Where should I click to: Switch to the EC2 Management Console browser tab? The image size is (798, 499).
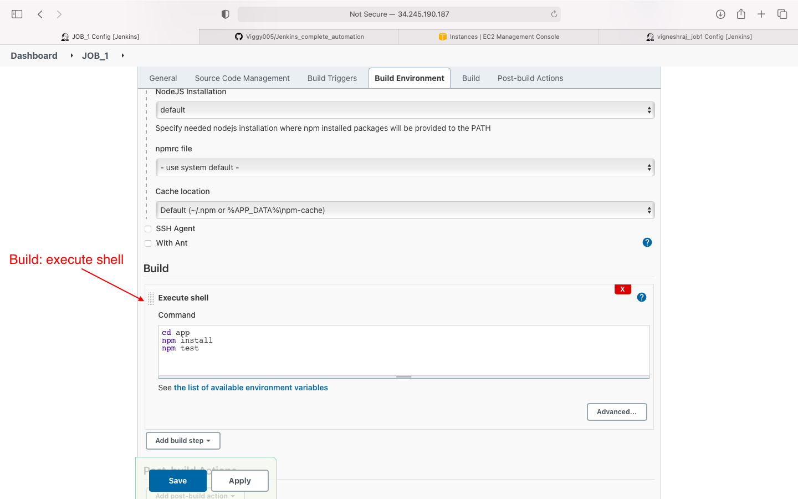point(499,37)
